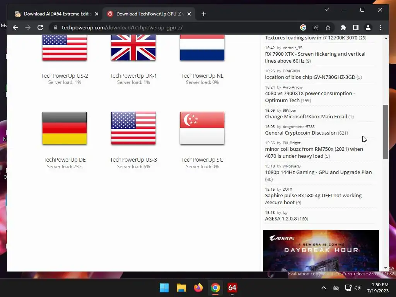Open the Chrome extensions puzzle icon
396x297 pixels.
343,27
